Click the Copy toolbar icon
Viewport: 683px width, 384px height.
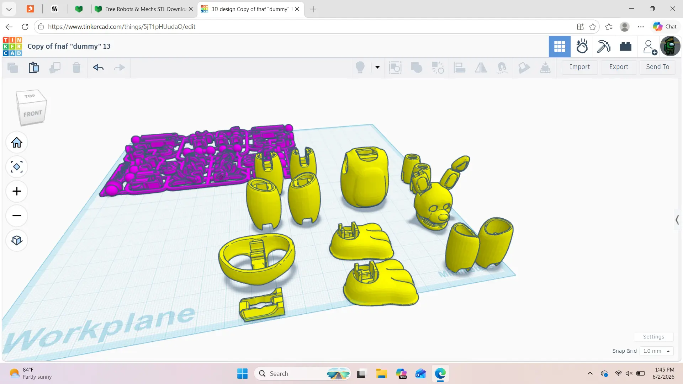12,68
